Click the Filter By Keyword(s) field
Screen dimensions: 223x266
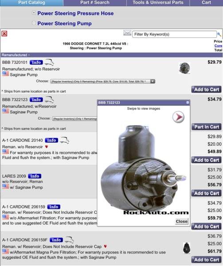click(x=174, y=34)
